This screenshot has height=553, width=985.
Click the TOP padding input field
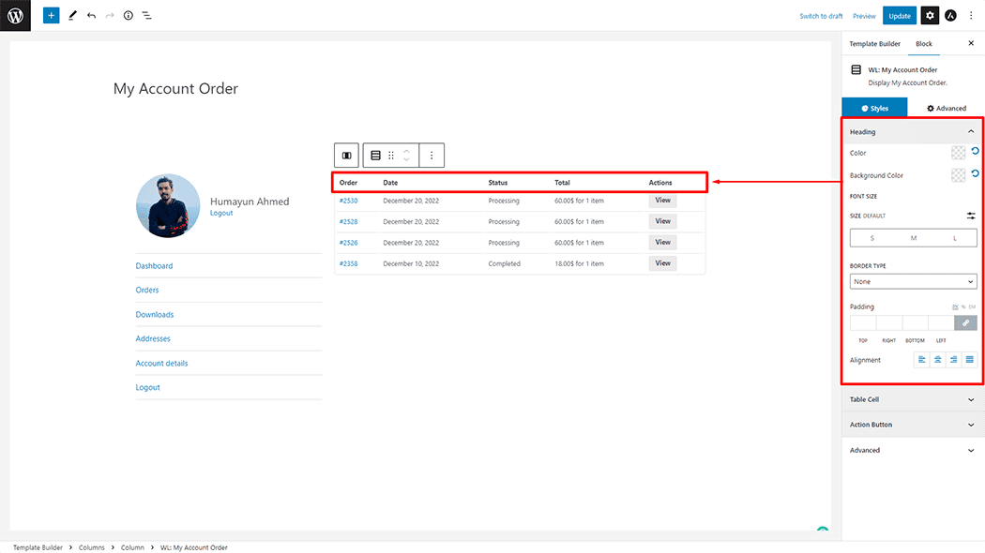[x=863, y=321]
